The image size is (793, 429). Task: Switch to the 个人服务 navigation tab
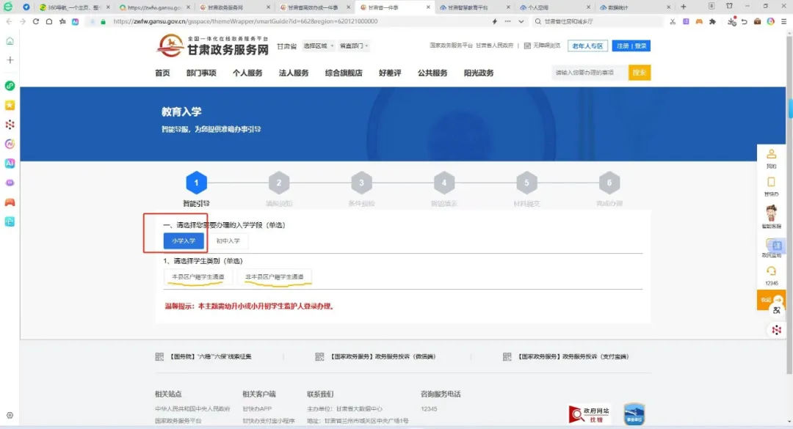click(x=247, y=73)
